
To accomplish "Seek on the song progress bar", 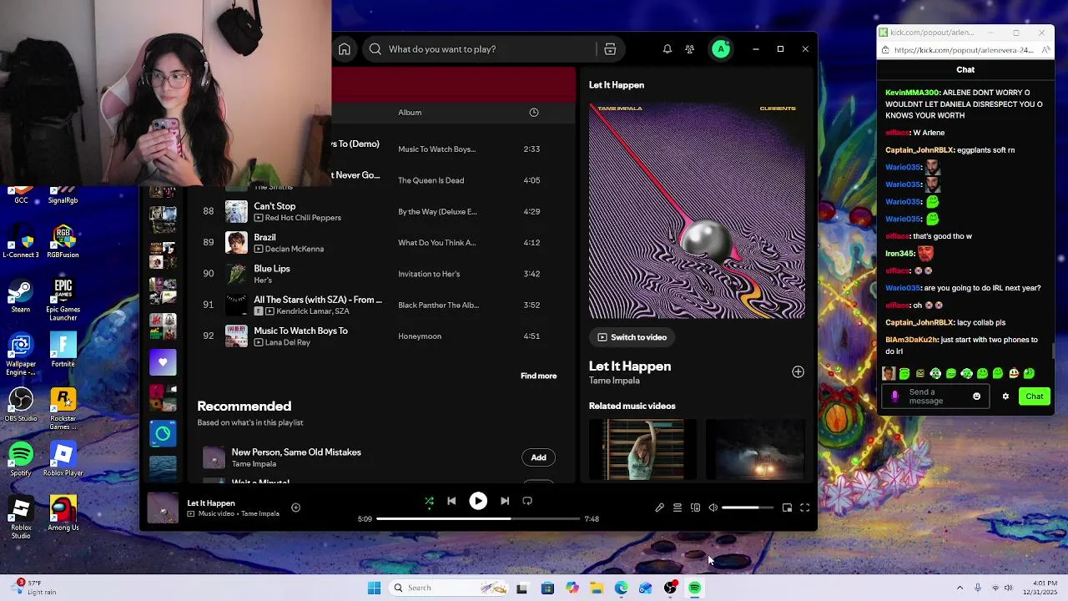I will coord(478,518).
